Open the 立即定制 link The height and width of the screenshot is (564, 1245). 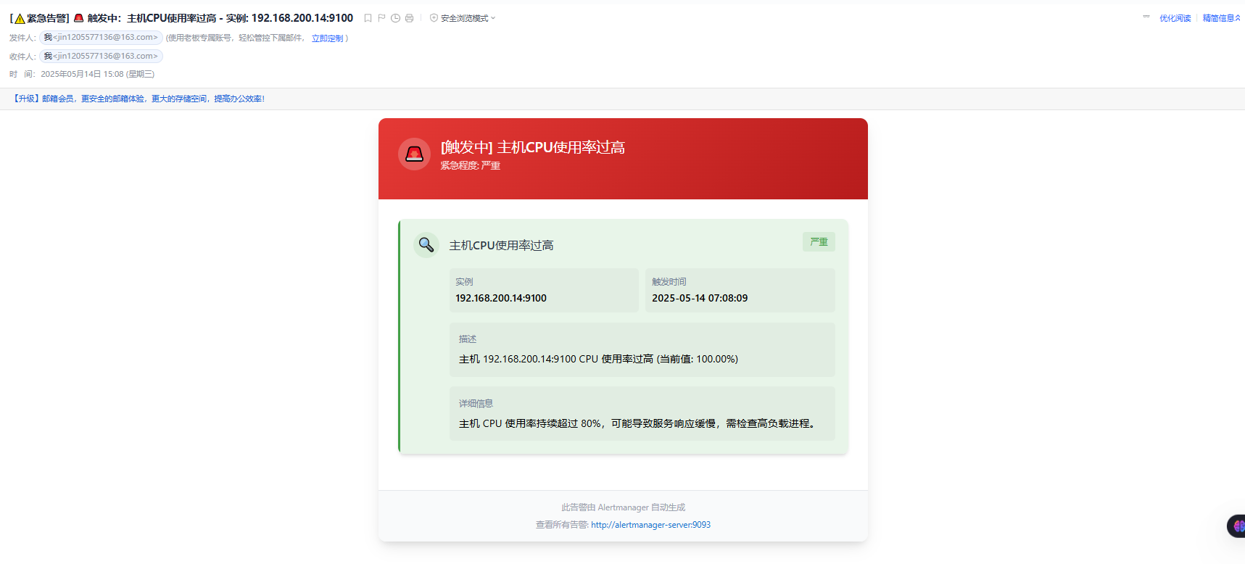(x=327, y=38)
